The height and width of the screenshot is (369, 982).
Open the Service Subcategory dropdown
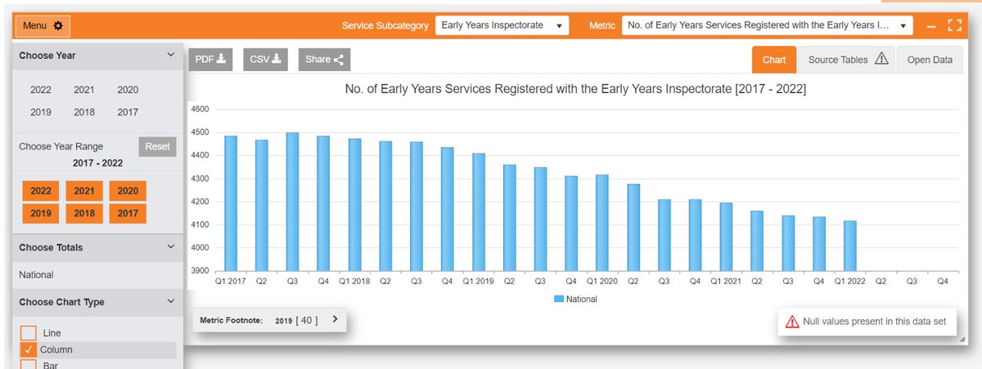click(502, 25)
